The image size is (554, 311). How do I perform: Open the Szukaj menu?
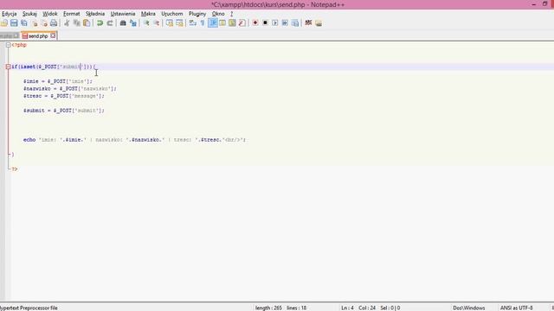pos(29,14)
